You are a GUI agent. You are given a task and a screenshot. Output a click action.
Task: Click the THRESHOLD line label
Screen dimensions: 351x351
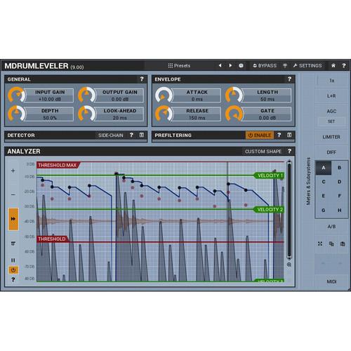point(52,239)
